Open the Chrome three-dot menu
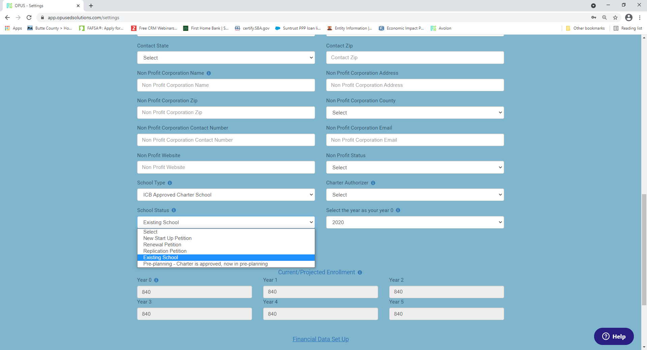The width and height of the screenshot is (647, 350). pyautogui.click(x=640, y=17)
